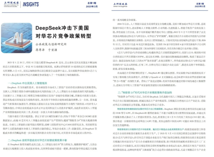Image resolution: width=214 pixels, height=157 pixels.
Task: Click the SIIS Insights logo on right page
Action: 120,5
